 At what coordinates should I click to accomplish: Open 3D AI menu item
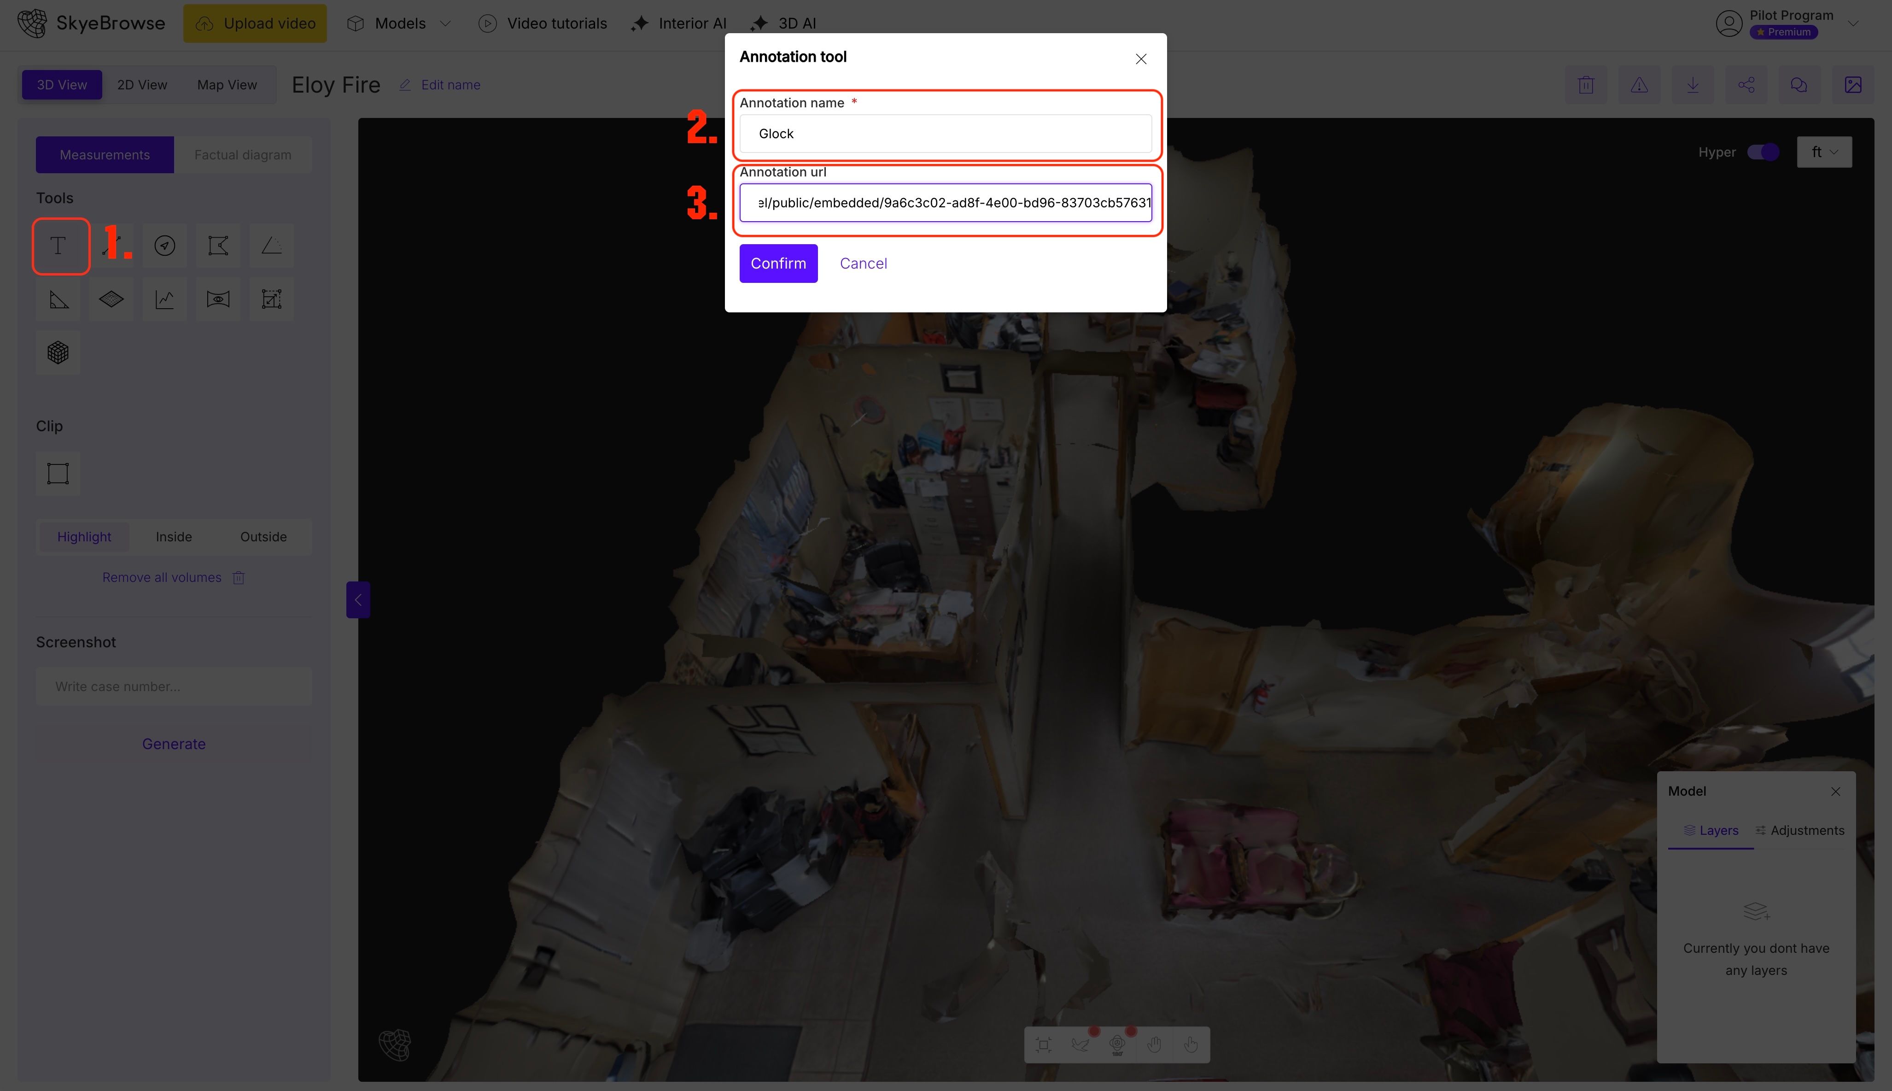783,23
